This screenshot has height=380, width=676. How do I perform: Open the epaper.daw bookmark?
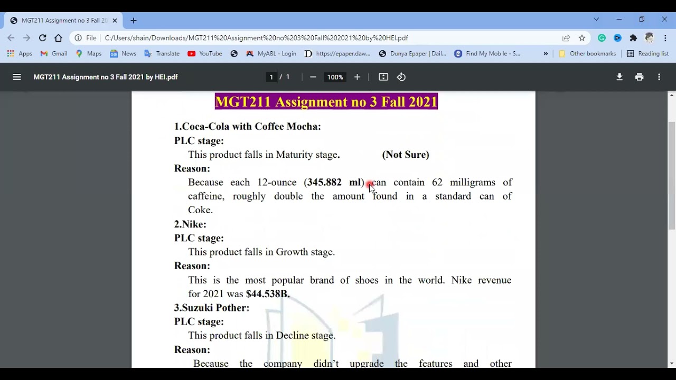tap(337, 54)
